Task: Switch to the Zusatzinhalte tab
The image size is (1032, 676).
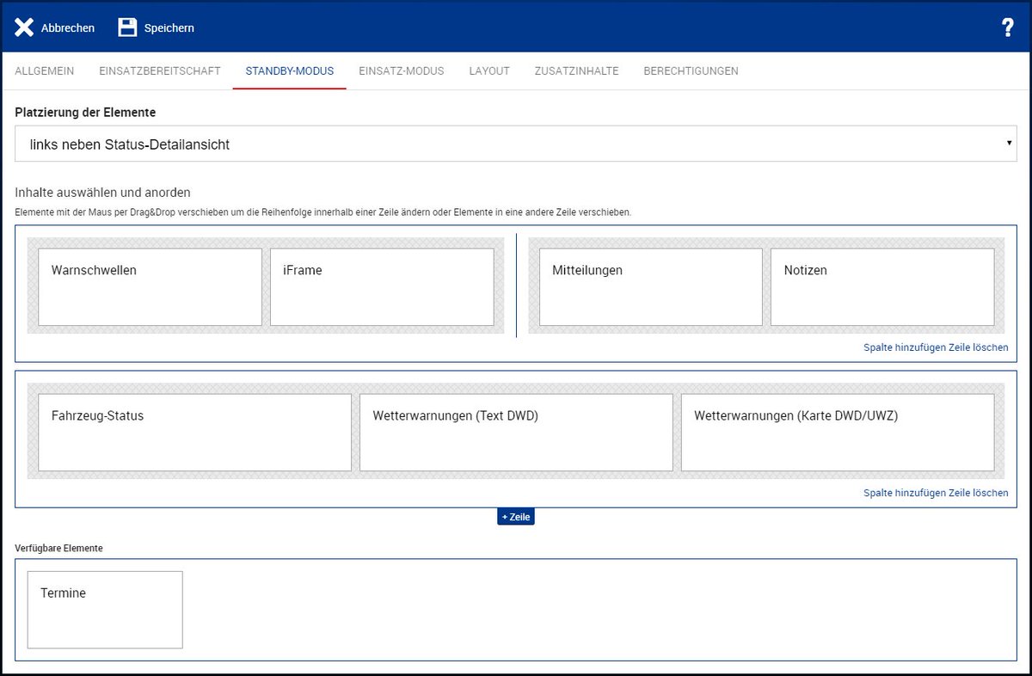Action: (x=576, y=71)
